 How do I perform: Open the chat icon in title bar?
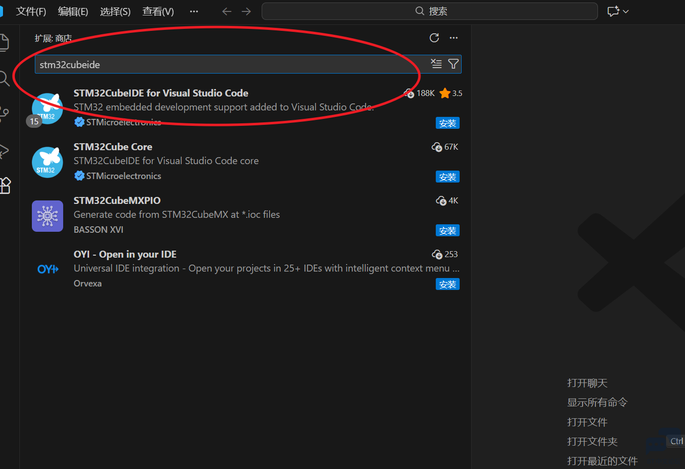click(613, 11)
